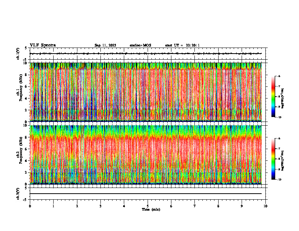Click the ch.2 colorbar log(PSD) label

(283, 160)
